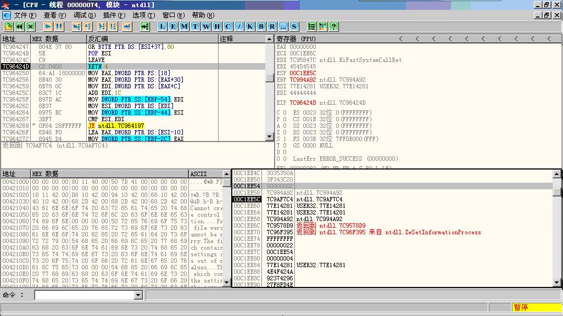This screenshot has width=563, height=316.
Task: Click the Step over toolbar icon
Action: point(88,26)
